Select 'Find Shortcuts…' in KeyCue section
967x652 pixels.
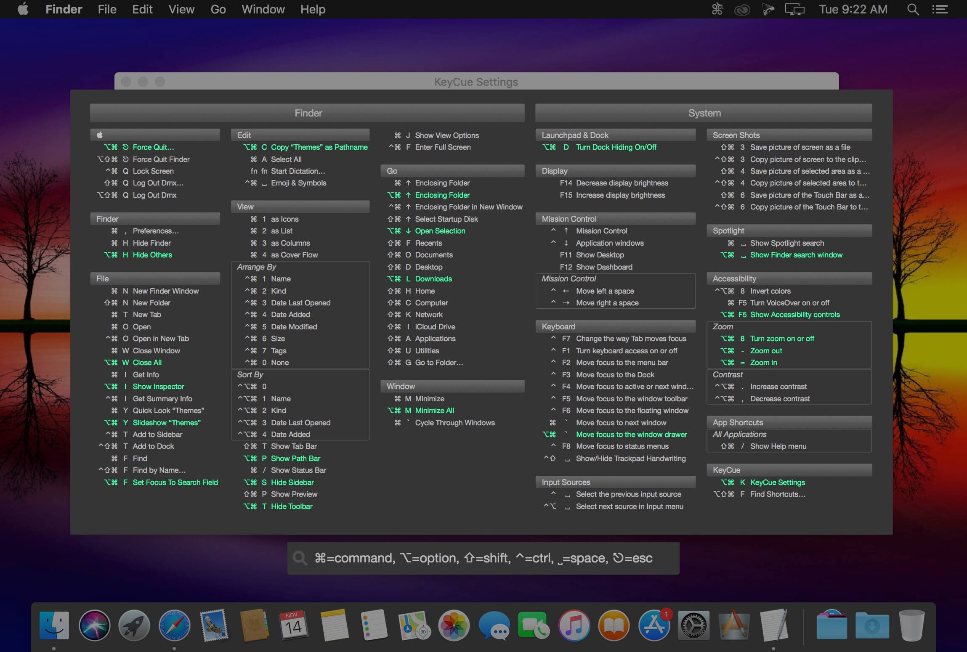tap(778, 494)
